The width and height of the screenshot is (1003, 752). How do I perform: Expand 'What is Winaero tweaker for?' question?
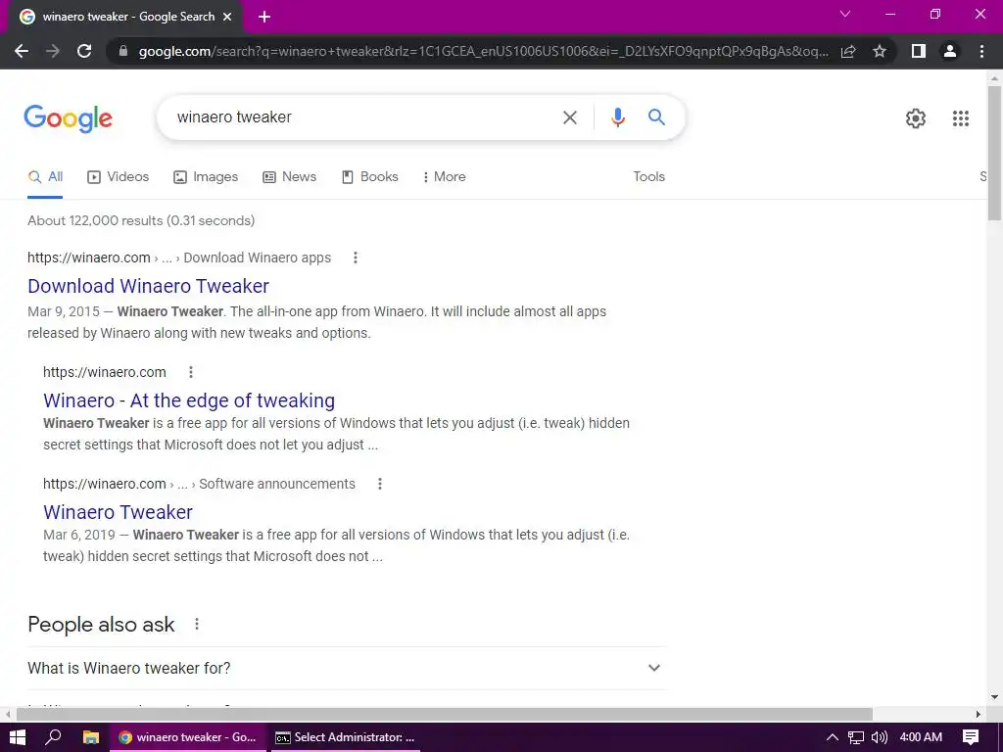[347, 668]
